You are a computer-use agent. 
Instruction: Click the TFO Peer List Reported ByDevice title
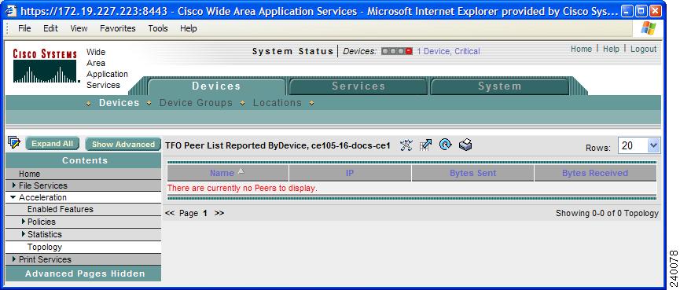[278, 145]
